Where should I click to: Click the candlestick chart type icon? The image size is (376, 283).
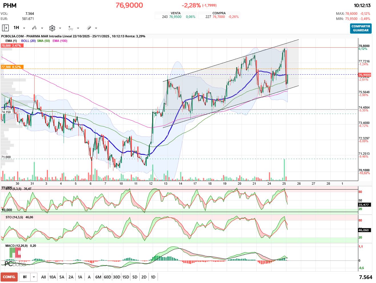(34, 28)
